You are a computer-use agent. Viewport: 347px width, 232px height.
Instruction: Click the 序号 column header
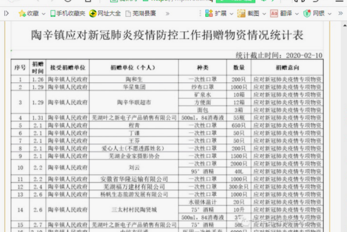click(x=20, y=68)
